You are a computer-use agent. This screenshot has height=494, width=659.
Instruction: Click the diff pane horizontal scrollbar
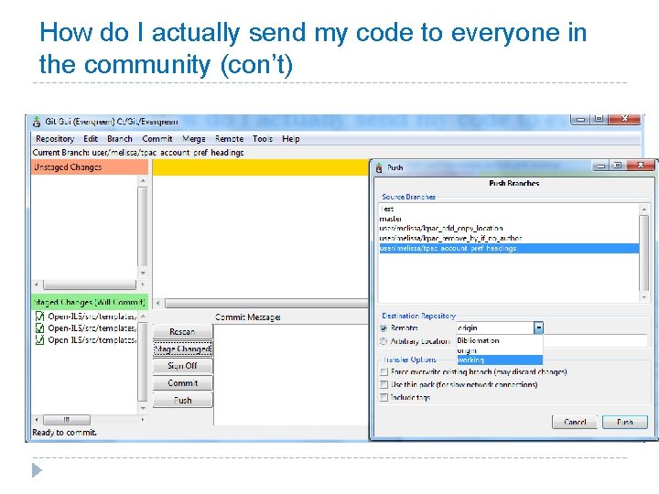pos(262,303)
